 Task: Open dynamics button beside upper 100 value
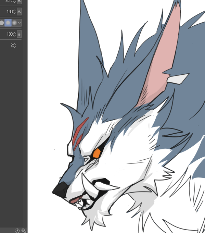[x=19, y=12]
